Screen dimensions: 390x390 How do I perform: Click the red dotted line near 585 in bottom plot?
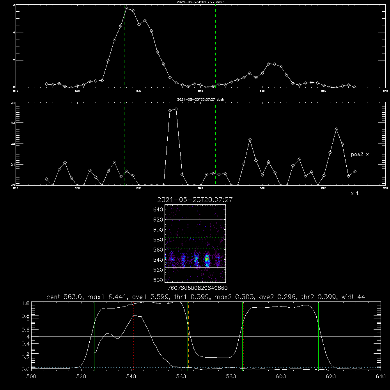tap(243, 335)
